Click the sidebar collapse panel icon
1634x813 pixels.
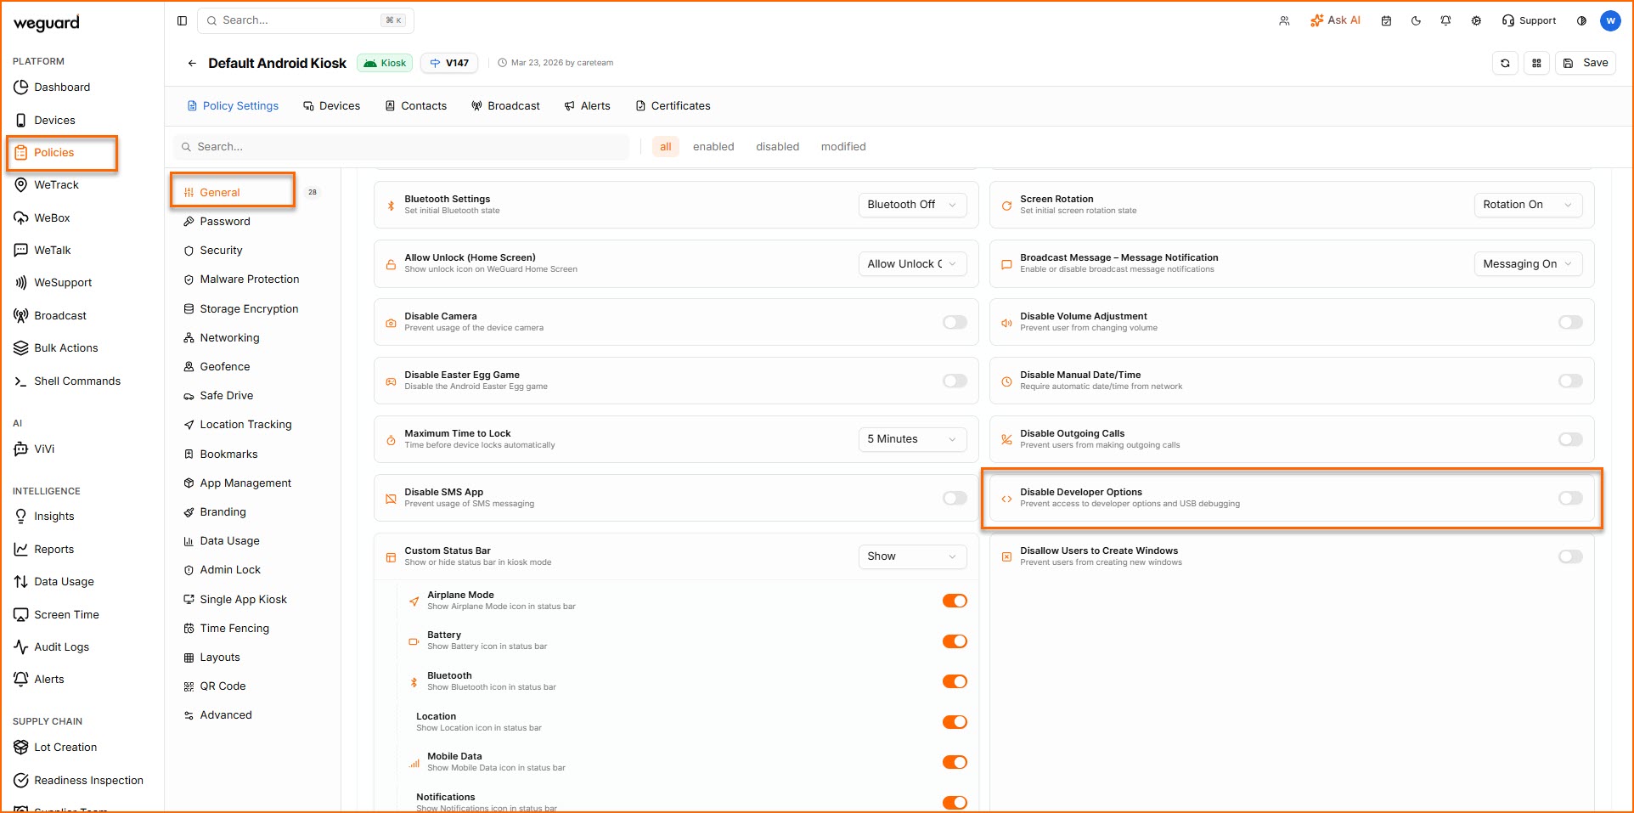[x=182, y=20]
